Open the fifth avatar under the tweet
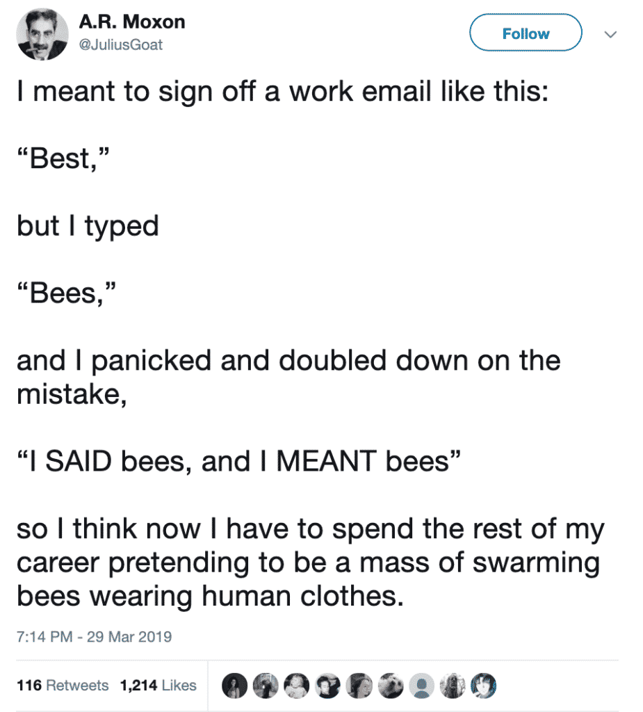The image size is (643, 712). click(359, 685)
